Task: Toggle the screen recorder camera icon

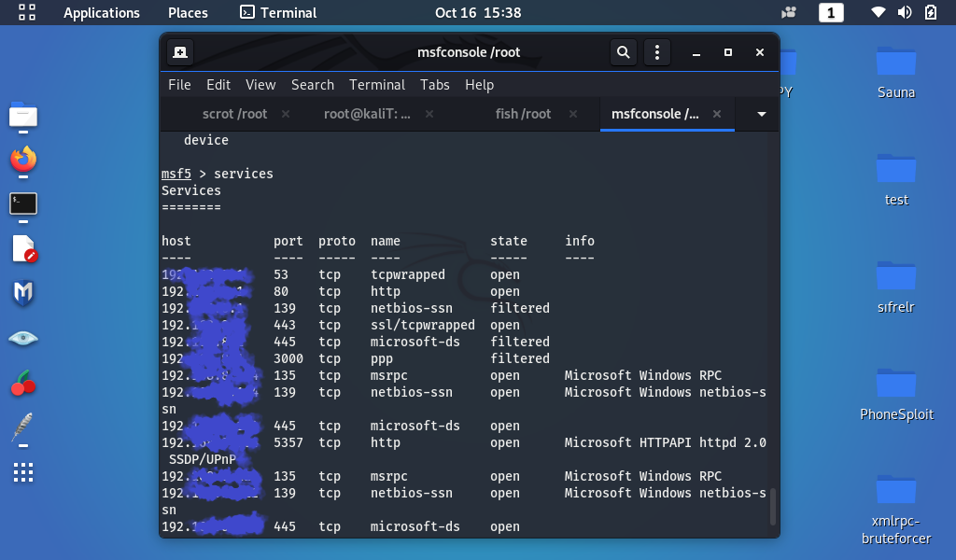Action: (x=788, y=12)
